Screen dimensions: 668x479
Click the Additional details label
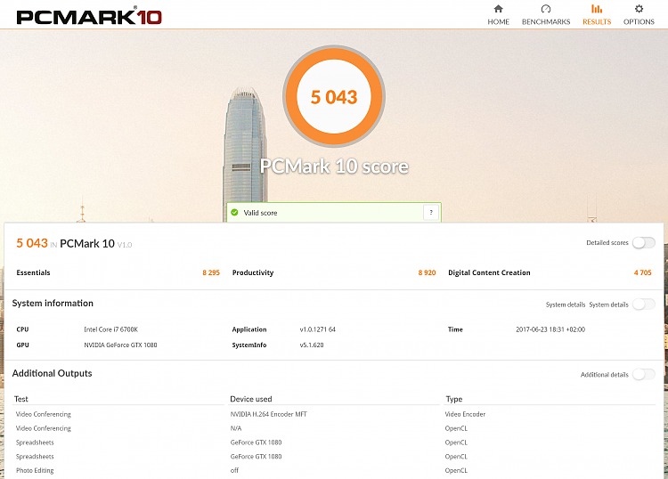point(604,375)
